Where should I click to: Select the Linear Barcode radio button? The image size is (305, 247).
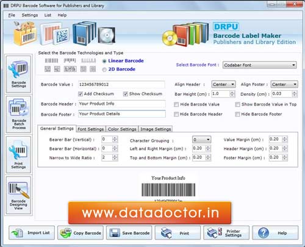point(104,61)
